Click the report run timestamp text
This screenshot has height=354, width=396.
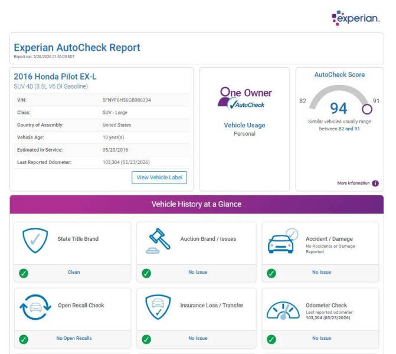[x=44, y=57]
